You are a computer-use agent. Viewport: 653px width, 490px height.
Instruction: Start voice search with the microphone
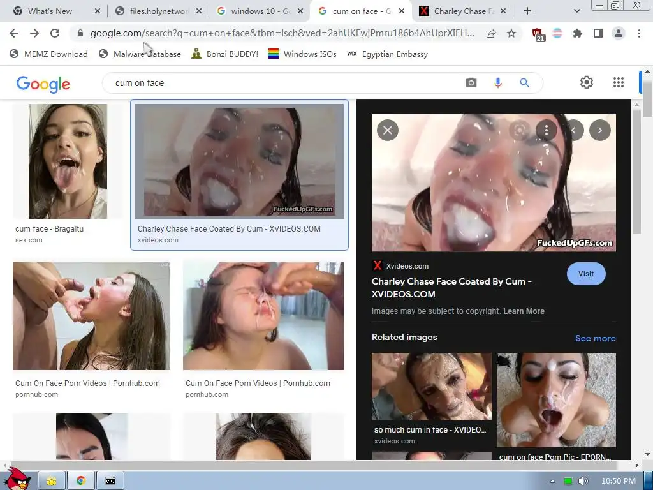[x=497, y=83]
